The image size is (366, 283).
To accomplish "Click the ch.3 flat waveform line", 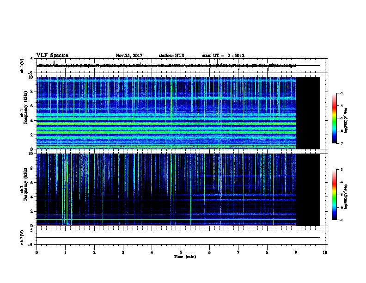I will [178, 238].
